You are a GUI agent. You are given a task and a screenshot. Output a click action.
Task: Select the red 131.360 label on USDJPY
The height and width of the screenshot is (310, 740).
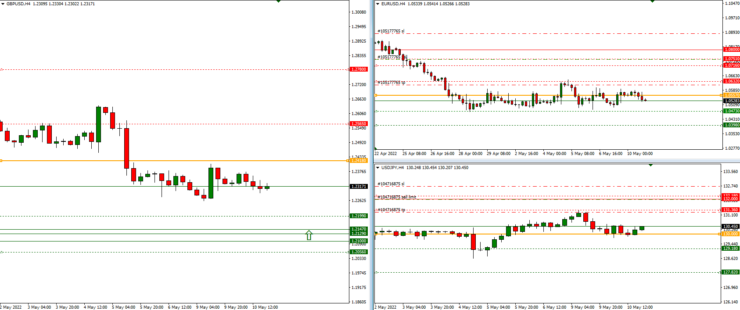pos(730,210)
